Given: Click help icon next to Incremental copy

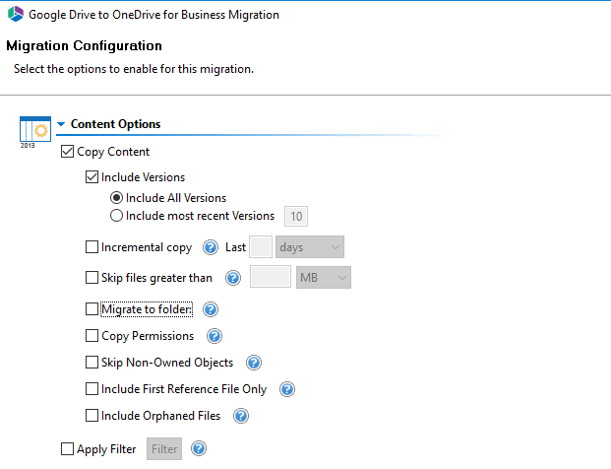Looking at the screenshot, I should pyautogui.click(x=210, y=247).
